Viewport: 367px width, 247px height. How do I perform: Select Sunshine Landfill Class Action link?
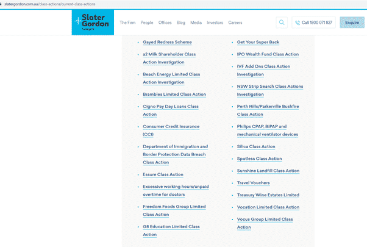(268, 171)
